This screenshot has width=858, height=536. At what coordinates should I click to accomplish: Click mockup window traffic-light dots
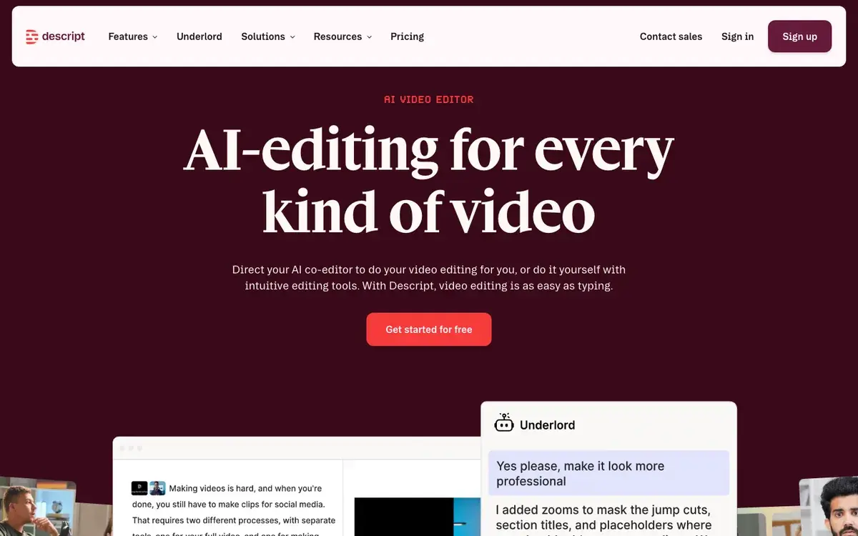131,448
